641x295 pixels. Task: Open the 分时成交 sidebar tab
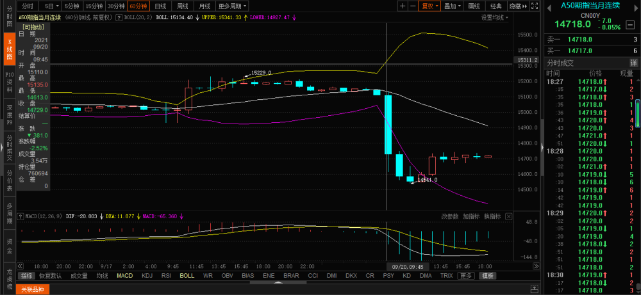tap(10, 148)
